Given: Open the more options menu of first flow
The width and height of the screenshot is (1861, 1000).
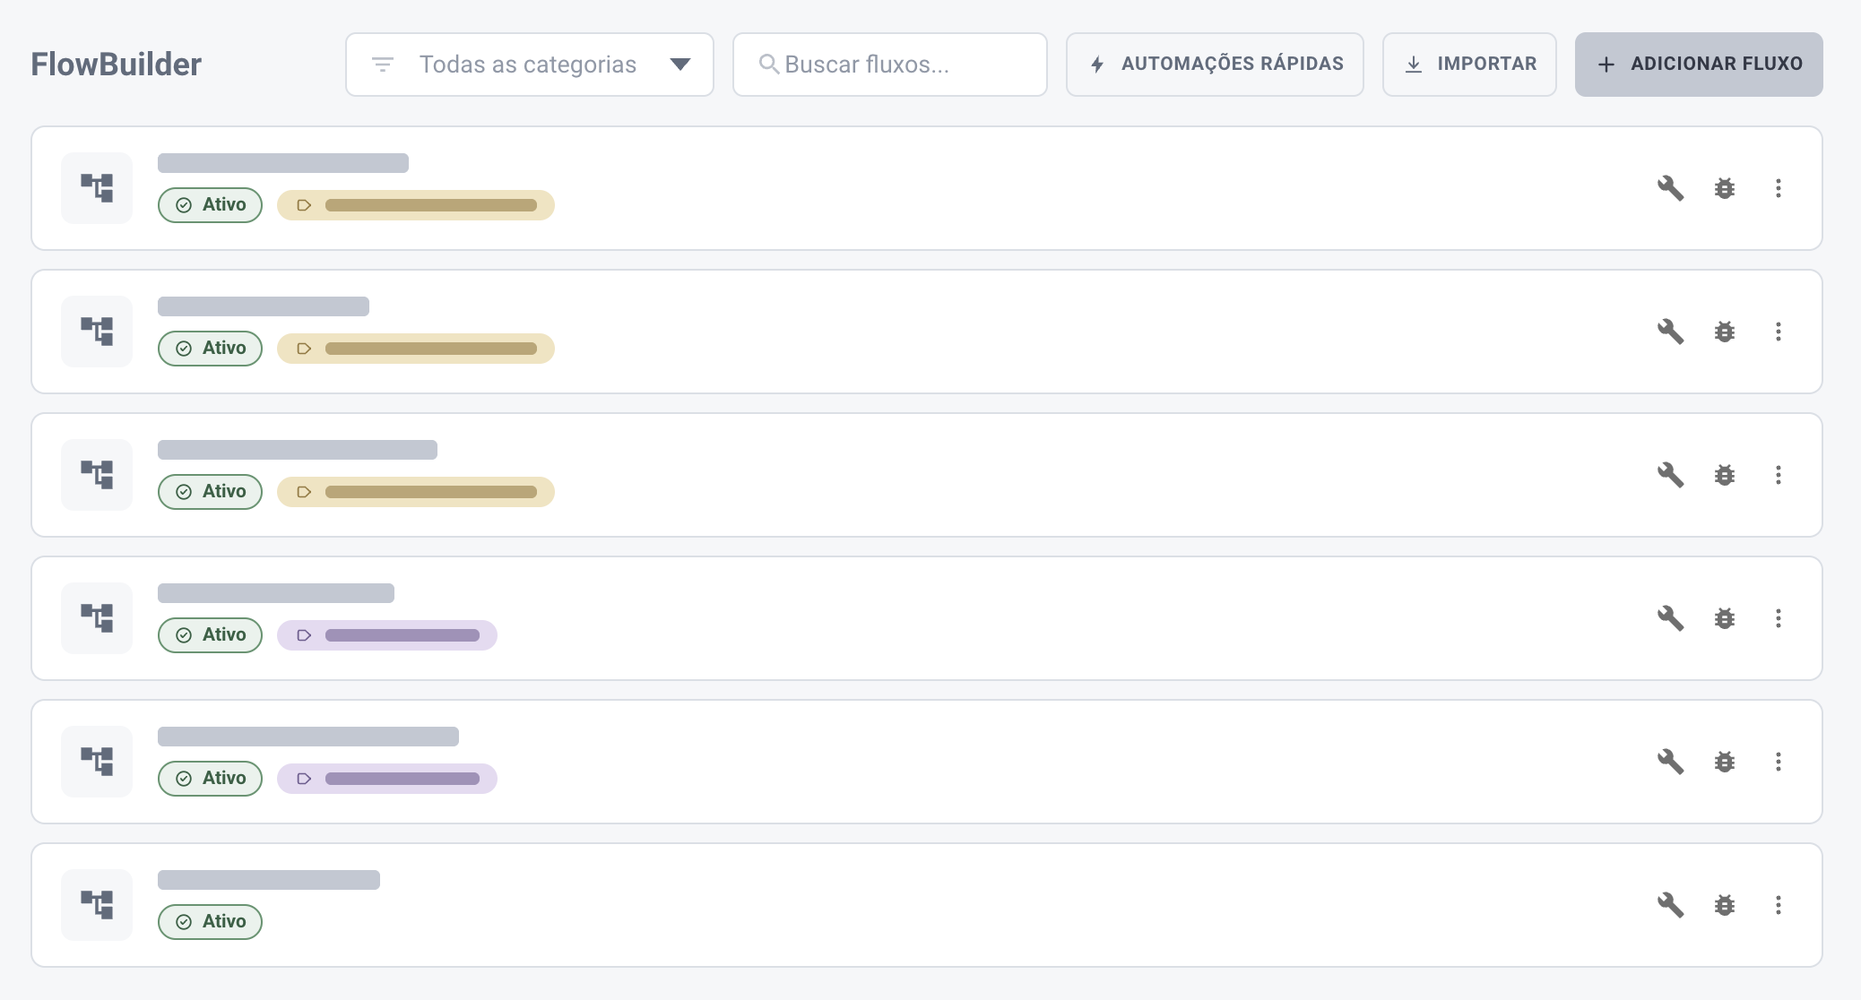Looking at the screenshot, I should [1779, 188].
